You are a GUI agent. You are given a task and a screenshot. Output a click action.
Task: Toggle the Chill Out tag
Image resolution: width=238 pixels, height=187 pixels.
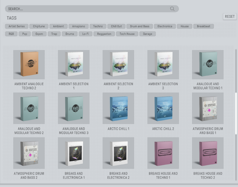[x=116, y=26]
